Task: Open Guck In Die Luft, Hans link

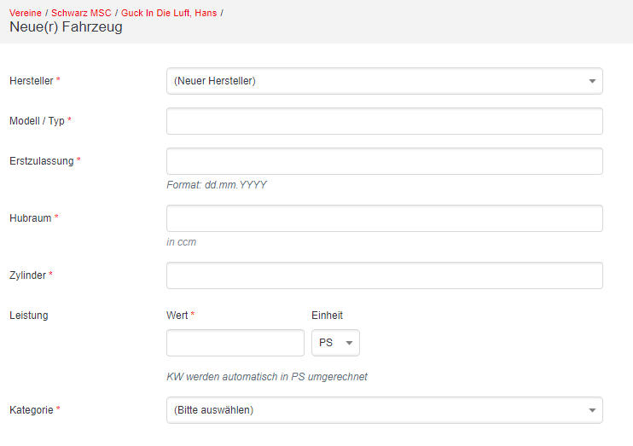Action: (169, 13)
